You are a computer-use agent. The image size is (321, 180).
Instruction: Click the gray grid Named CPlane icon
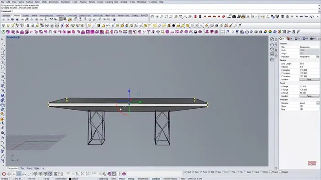coord(61,19)
